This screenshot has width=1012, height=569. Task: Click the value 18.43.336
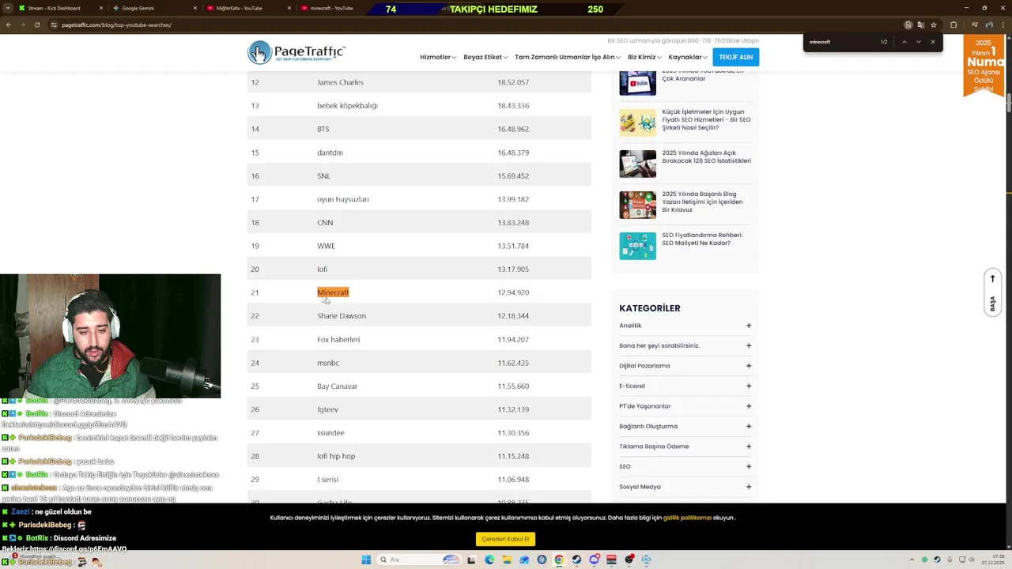513,106
